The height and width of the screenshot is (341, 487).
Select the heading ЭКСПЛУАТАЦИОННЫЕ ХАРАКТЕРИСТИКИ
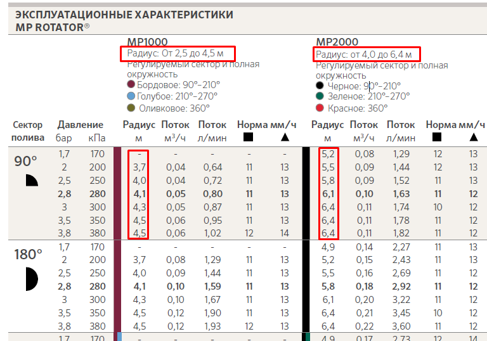coord(124,15)
